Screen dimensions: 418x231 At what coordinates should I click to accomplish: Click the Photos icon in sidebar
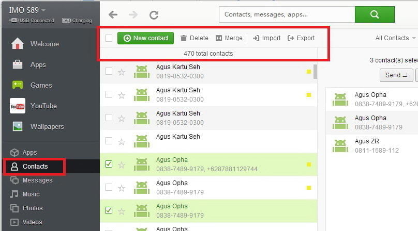(14, 208)
